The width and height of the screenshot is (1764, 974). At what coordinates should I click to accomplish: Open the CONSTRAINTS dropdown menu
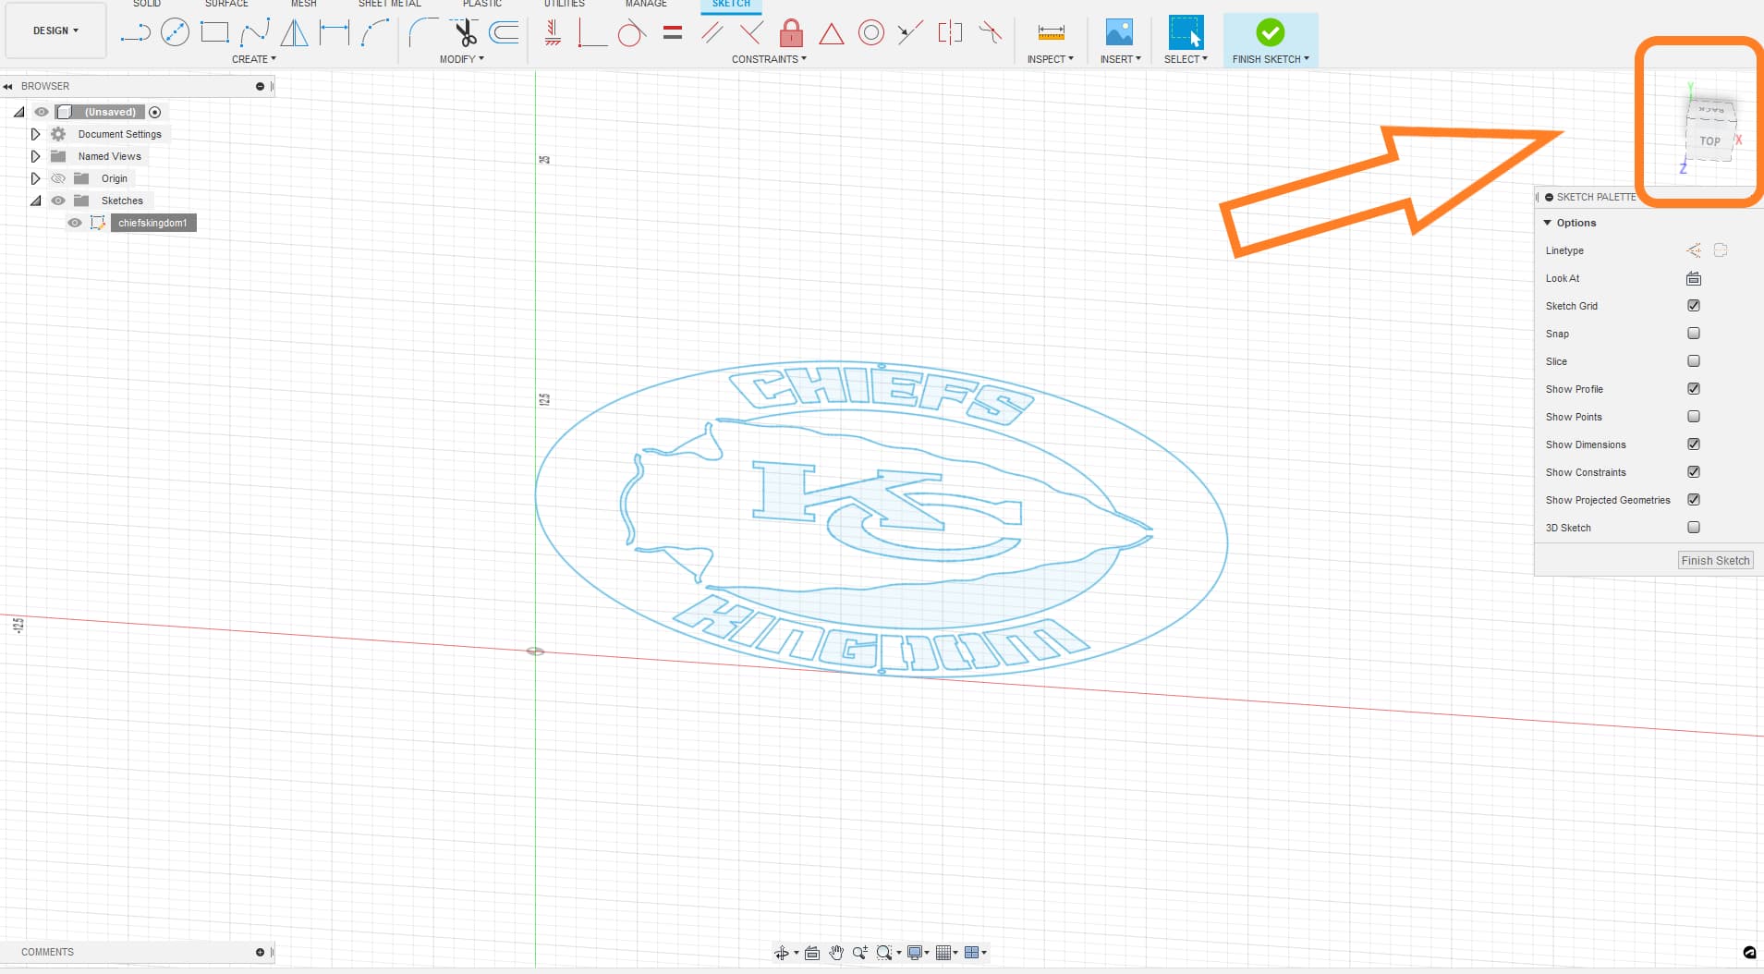[x=769, y=59]
